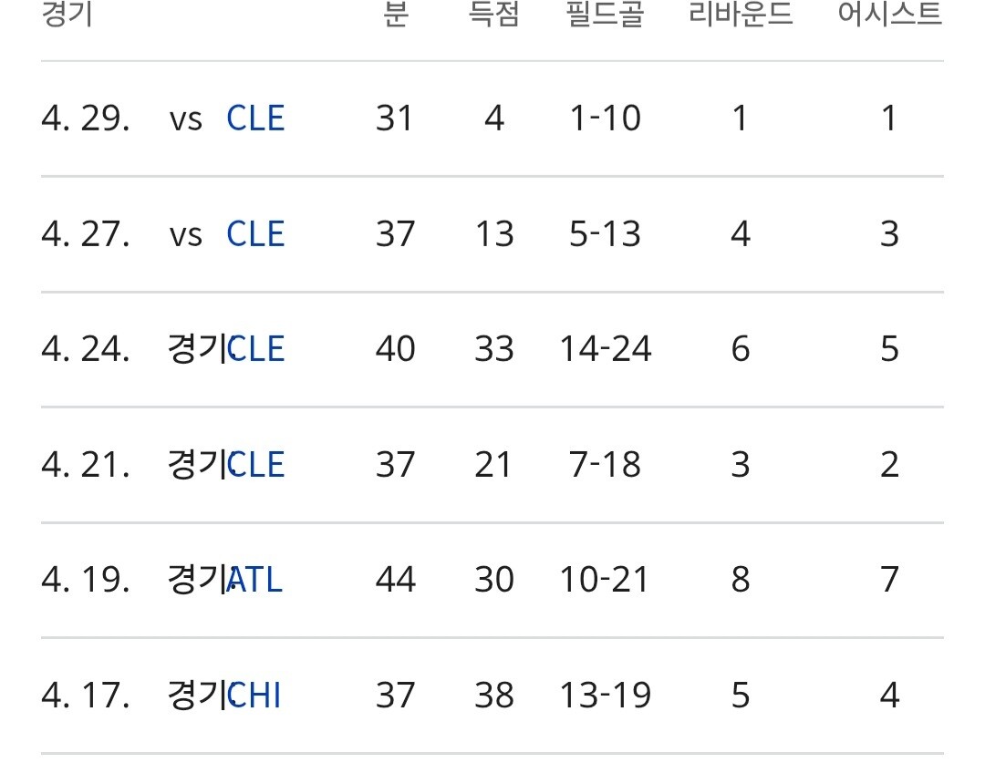Click the 경기 column header
The image size is (985, 763).
67,15
